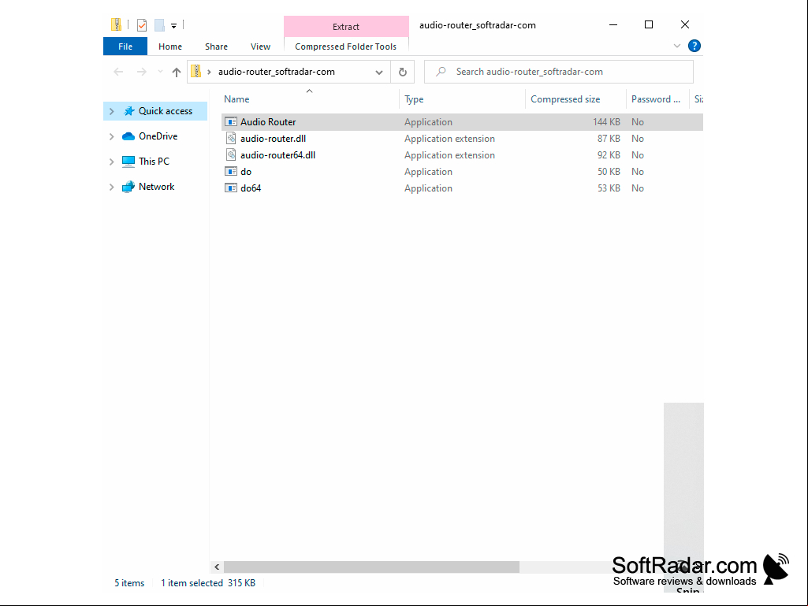Click the Properties quick access toolbar icon
Screen dimensions: 808x606
point(142,24)
